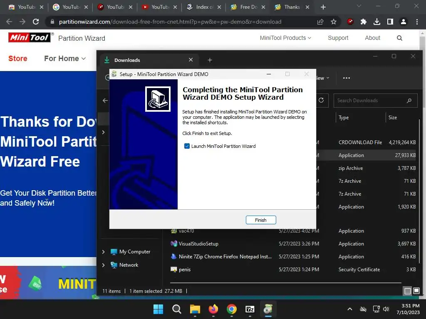Minimize the Setup wizard window
426x319 pixels.
point(269,74)
